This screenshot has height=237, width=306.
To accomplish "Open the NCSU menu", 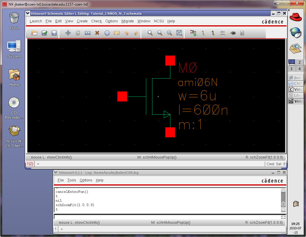I will coord(159,21).
